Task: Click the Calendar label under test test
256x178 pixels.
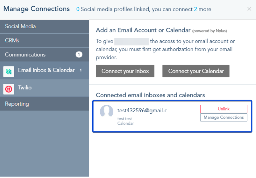Action: (126, 123)
